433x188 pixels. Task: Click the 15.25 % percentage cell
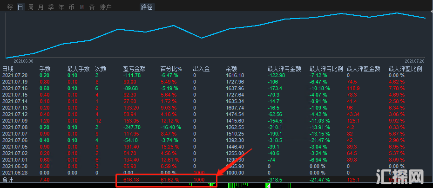click(x=170, y=147)
